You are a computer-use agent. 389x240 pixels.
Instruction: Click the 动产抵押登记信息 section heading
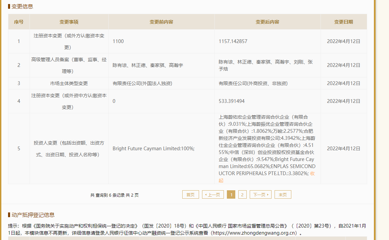(x=33, y=215)
